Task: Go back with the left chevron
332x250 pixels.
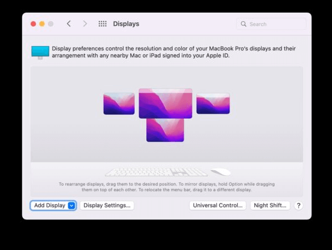Action: 69,24
